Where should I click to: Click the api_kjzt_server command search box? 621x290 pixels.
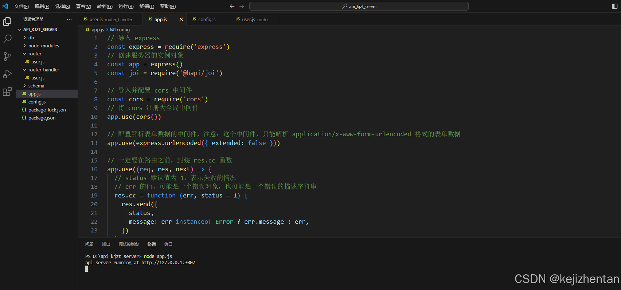click(359, 6)
